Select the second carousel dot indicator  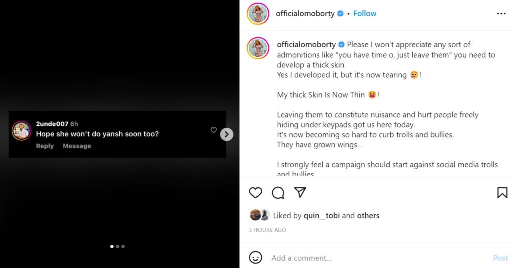point(117,246)
